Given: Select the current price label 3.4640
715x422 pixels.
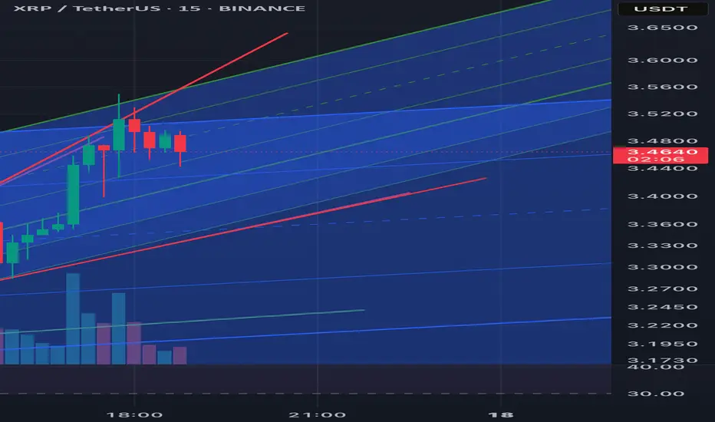Looking at the screenshot, I should pyautogui.click(x=662, y=151).
